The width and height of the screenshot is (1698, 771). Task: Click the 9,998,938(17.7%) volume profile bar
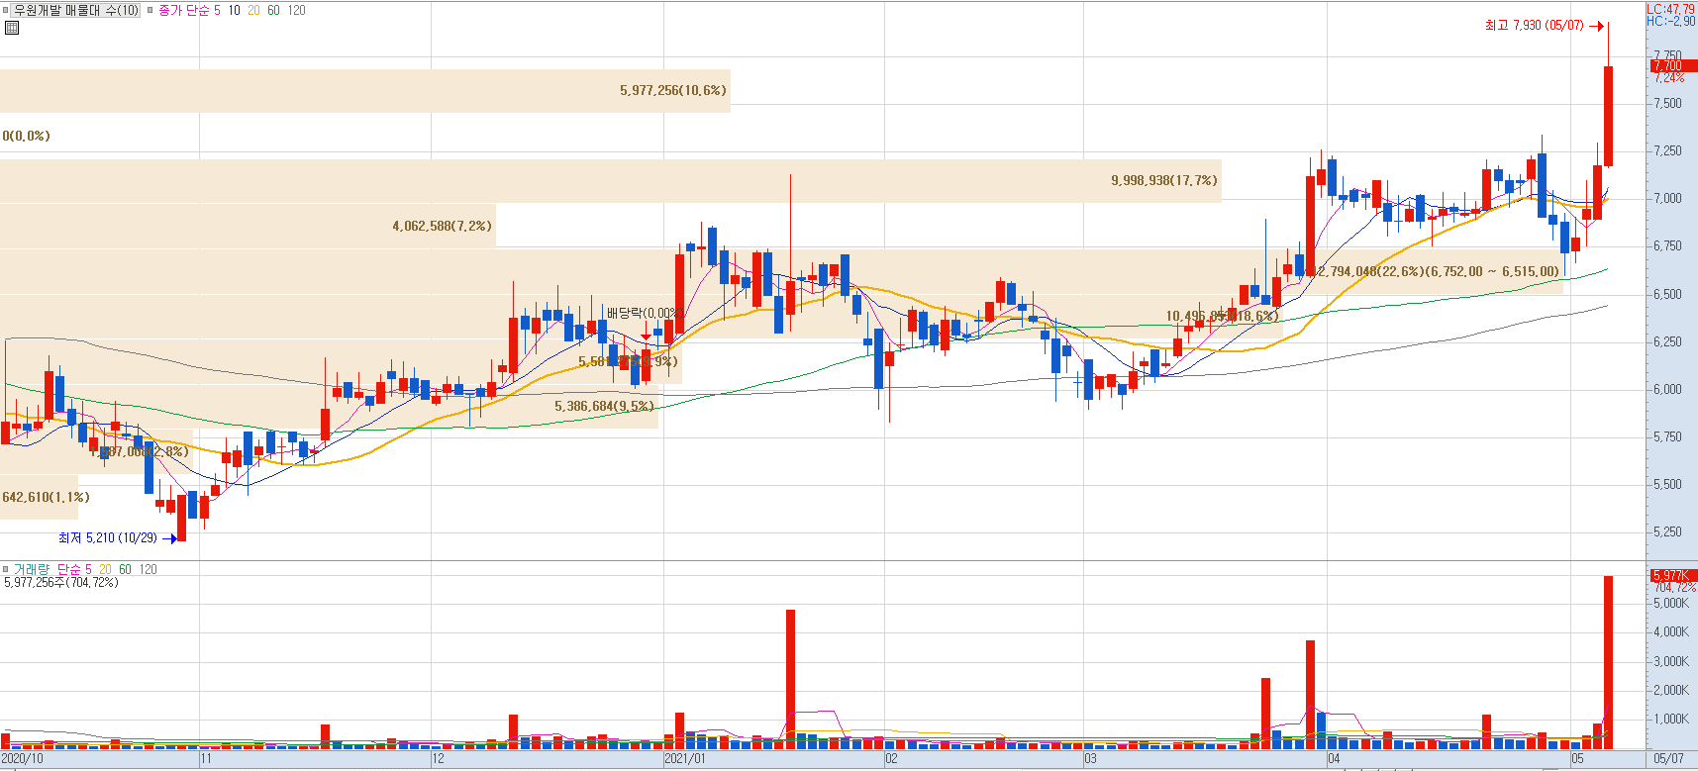[611, 181]
